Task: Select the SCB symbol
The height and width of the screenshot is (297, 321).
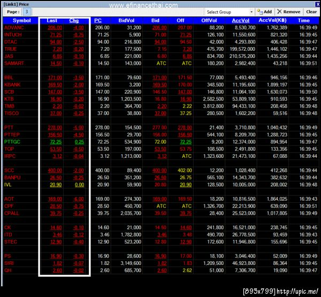Action: pos(9,92)
